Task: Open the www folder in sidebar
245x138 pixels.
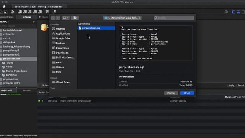Action: pyautogui.click(x=59, y=62)
